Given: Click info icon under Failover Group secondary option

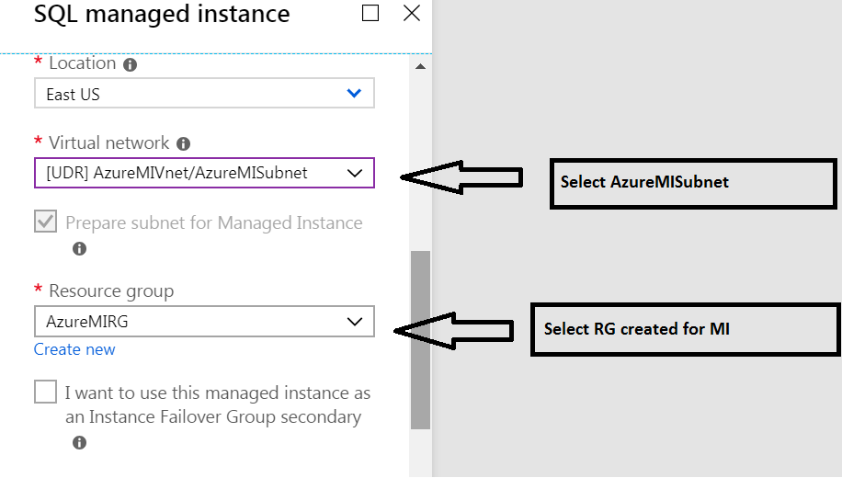Looking at the screenshot, I should (79, 442).
